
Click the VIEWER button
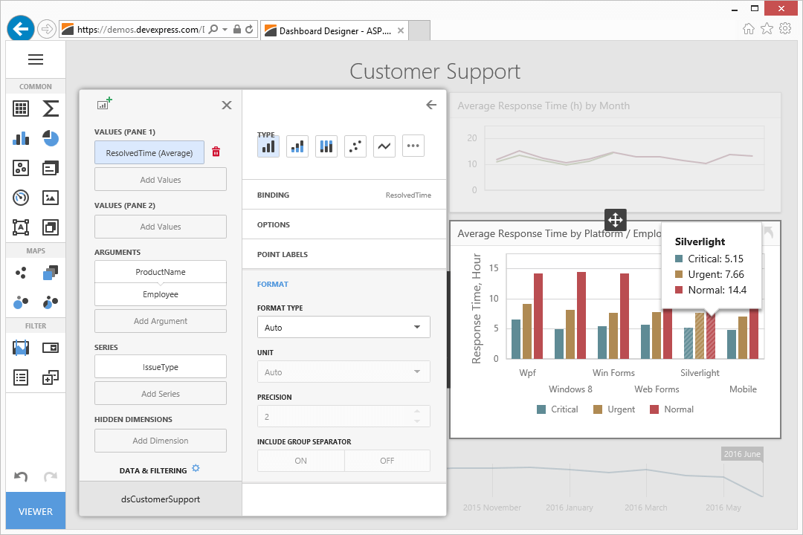click(36, 511)
